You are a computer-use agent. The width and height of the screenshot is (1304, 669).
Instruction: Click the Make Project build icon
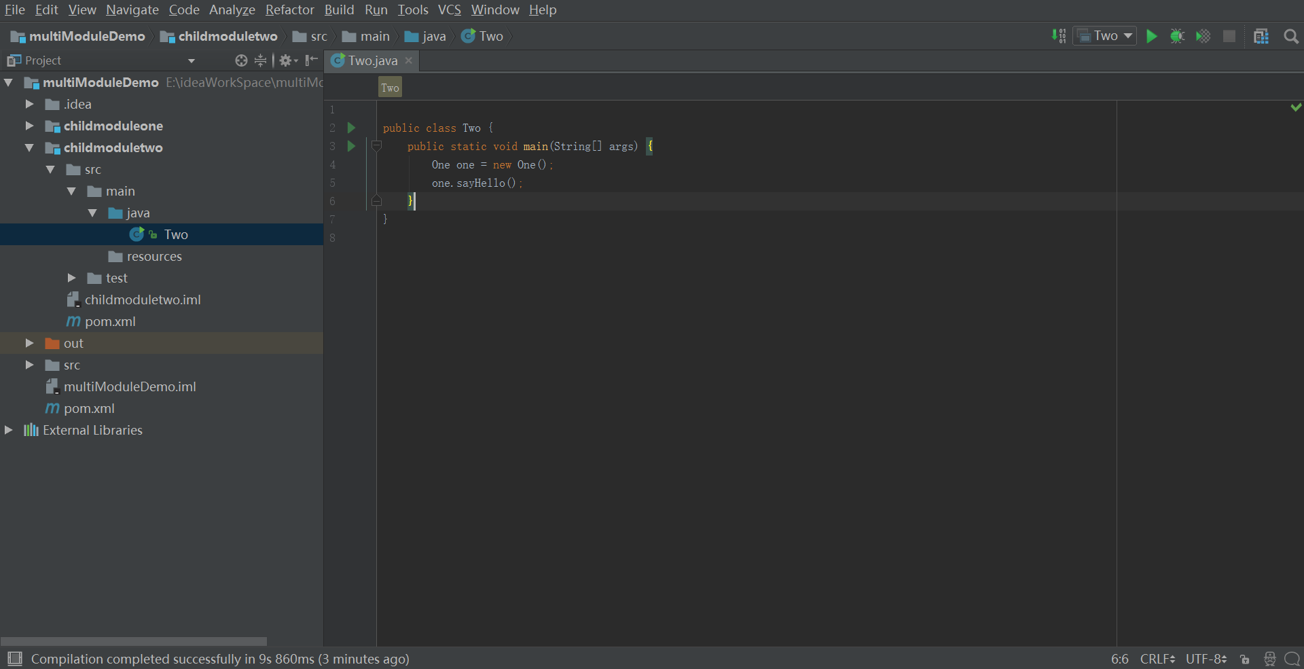1058,37
